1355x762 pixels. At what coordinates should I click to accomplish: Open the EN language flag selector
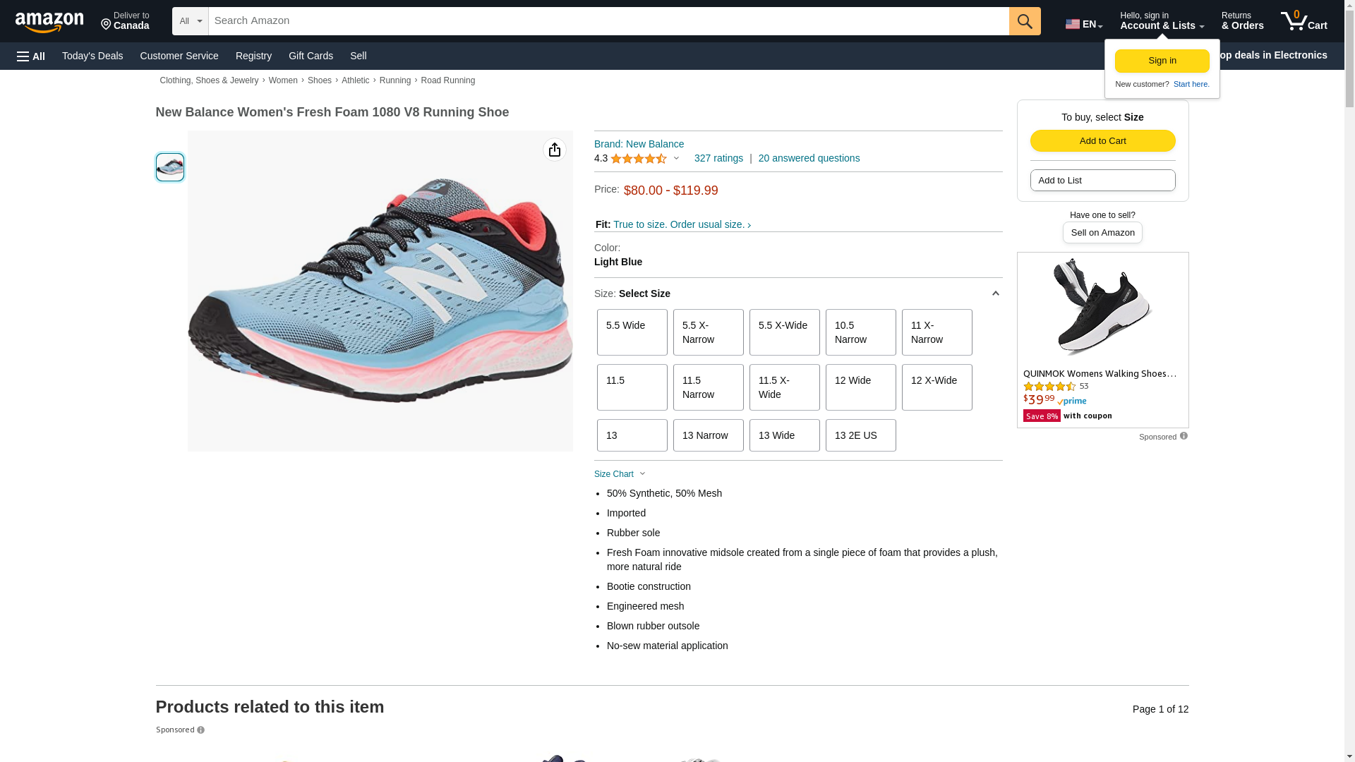pyautogui.click(x=1084, y=23)
